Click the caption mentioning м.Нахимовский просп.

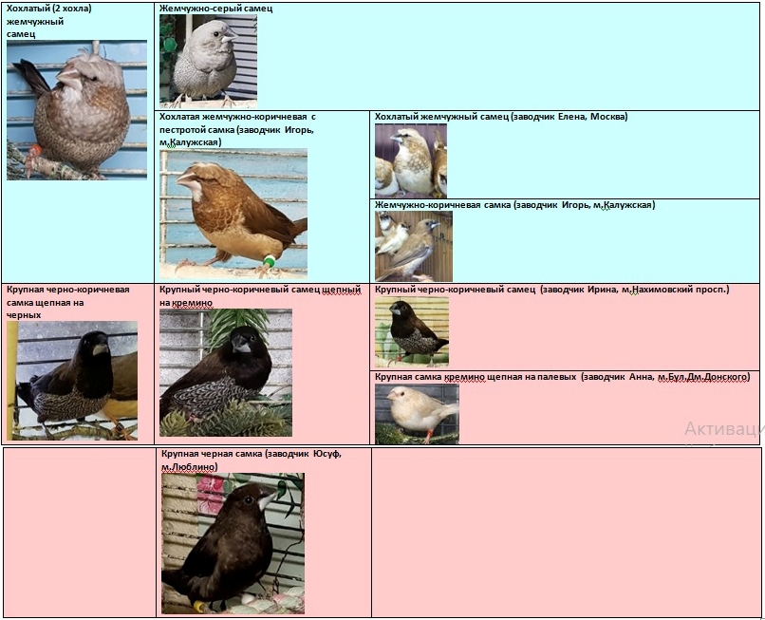[x=550, y=289]
